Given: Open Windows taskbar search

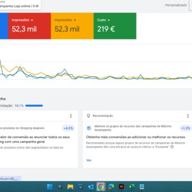Looking at the screenshot, I should pos(60,187).
